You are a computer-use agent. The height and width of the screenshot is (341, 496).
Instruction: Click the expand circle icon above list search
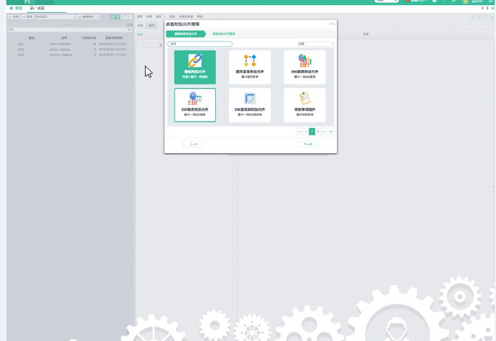click(x=131, y=24)
